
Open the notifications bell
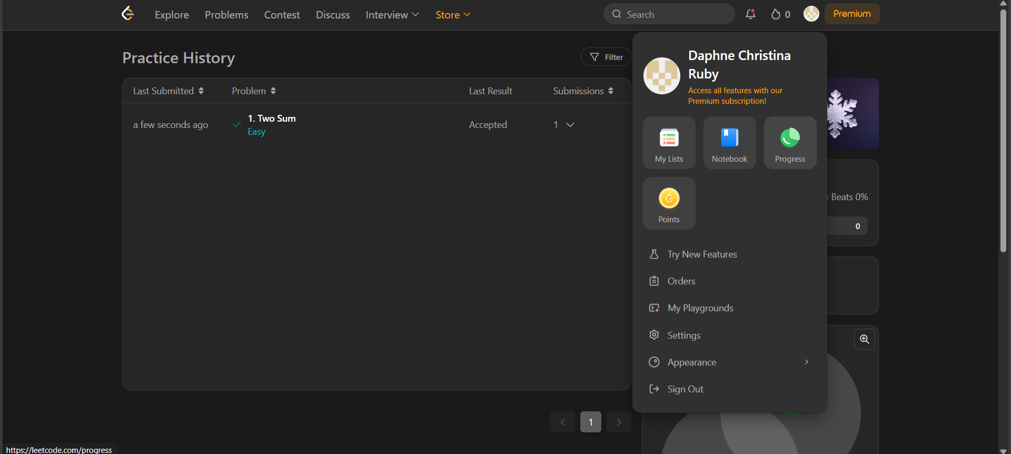(x=750, y=14)
